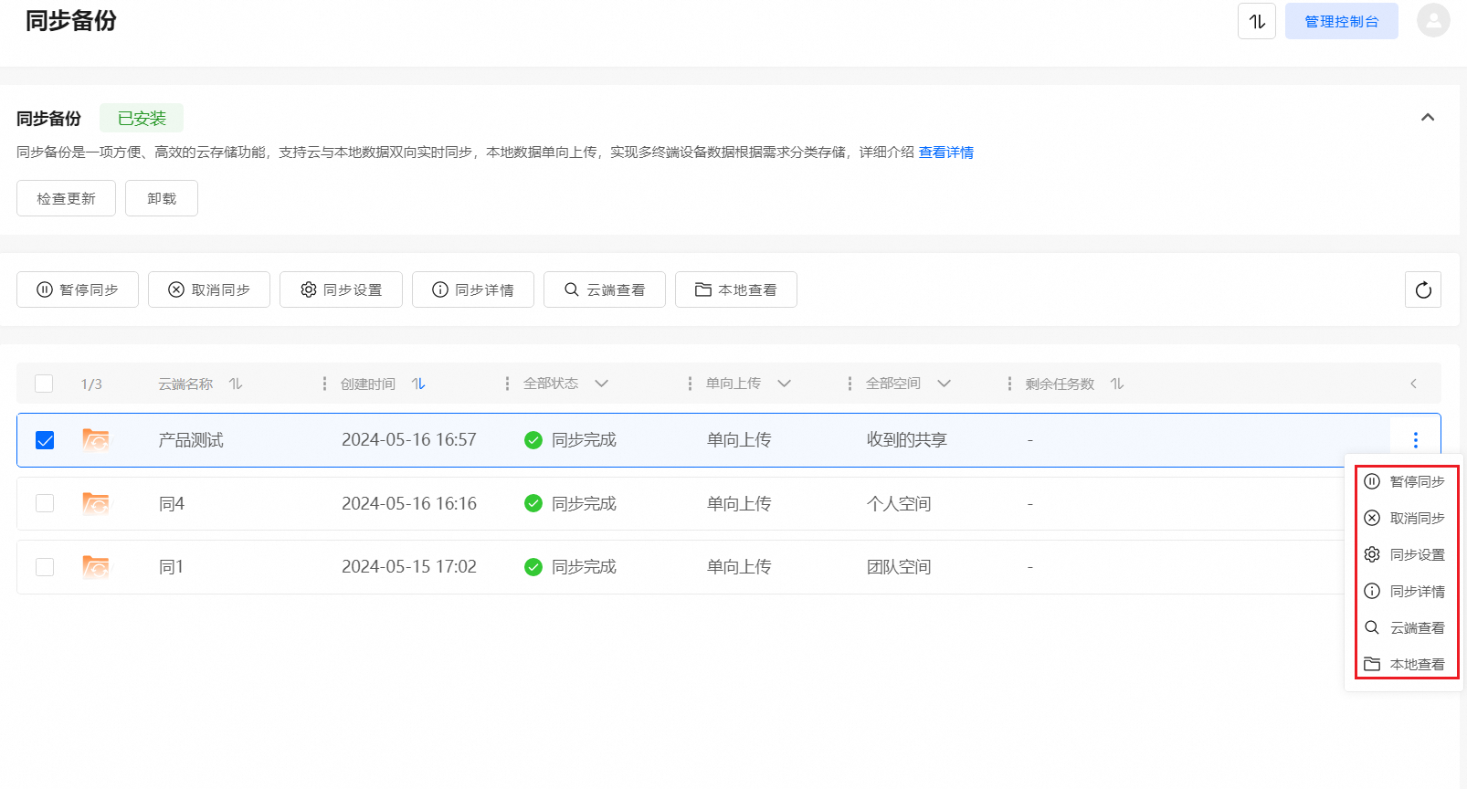Open the three-dot menu for 产品测试 row
The image size is (1467, 789).
1415,440
